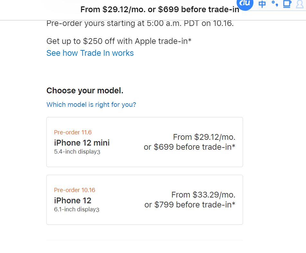Screen dimensions: 306x253
Task: Choose the "iPhone 12" 6.1-inch model title
Action: click(x=73, y=200)
